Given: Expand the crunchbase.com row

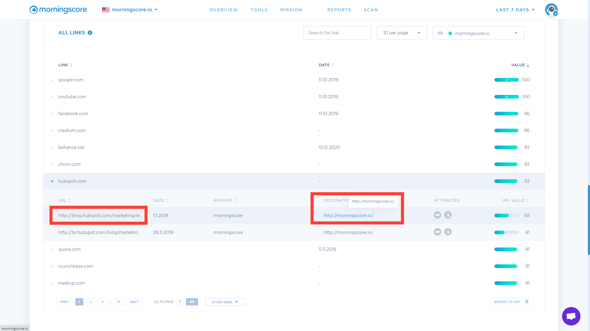Looking at the screenshot, I should click(52, 267).
